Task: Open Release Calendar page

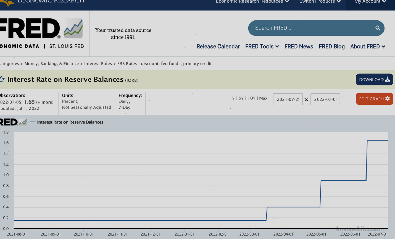Action: pyautogui.click(x=218, y=46)
